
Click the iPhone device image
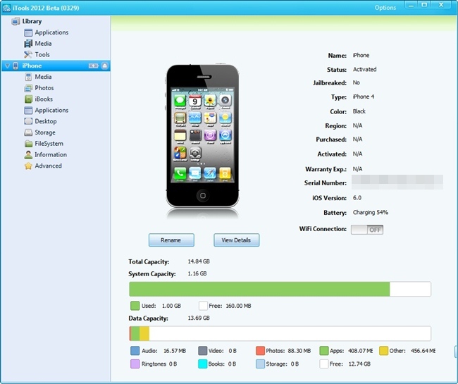pyautogui.click(x=202, y=136)
